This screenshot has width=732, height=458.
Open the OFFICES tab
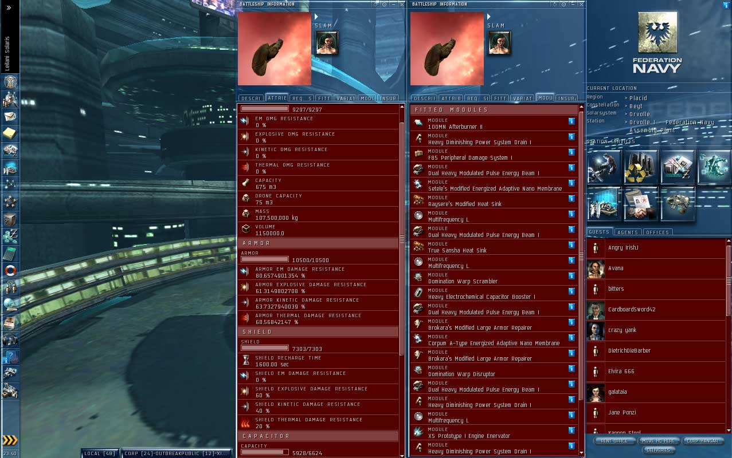[x=657, y=232]
